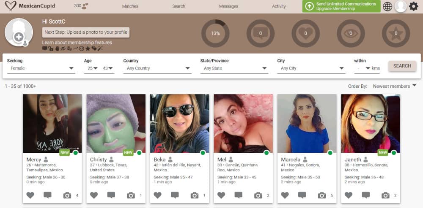The width and height of the screenshot is (423, 208).
Task: View Janeth's photos camera icon
Action: click(x=385, y=196)
